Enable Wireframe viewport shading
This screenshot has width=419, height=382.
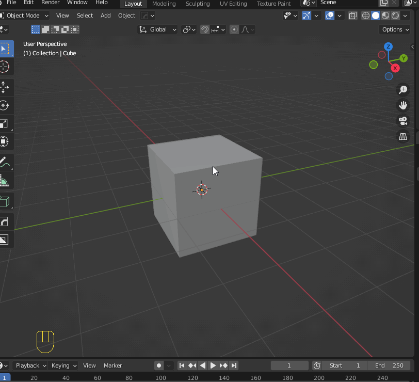click(x=365, y=15)
